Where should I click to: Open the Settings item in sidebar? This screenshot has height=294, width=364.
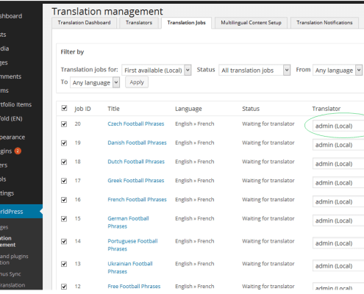tap(7, 193)
